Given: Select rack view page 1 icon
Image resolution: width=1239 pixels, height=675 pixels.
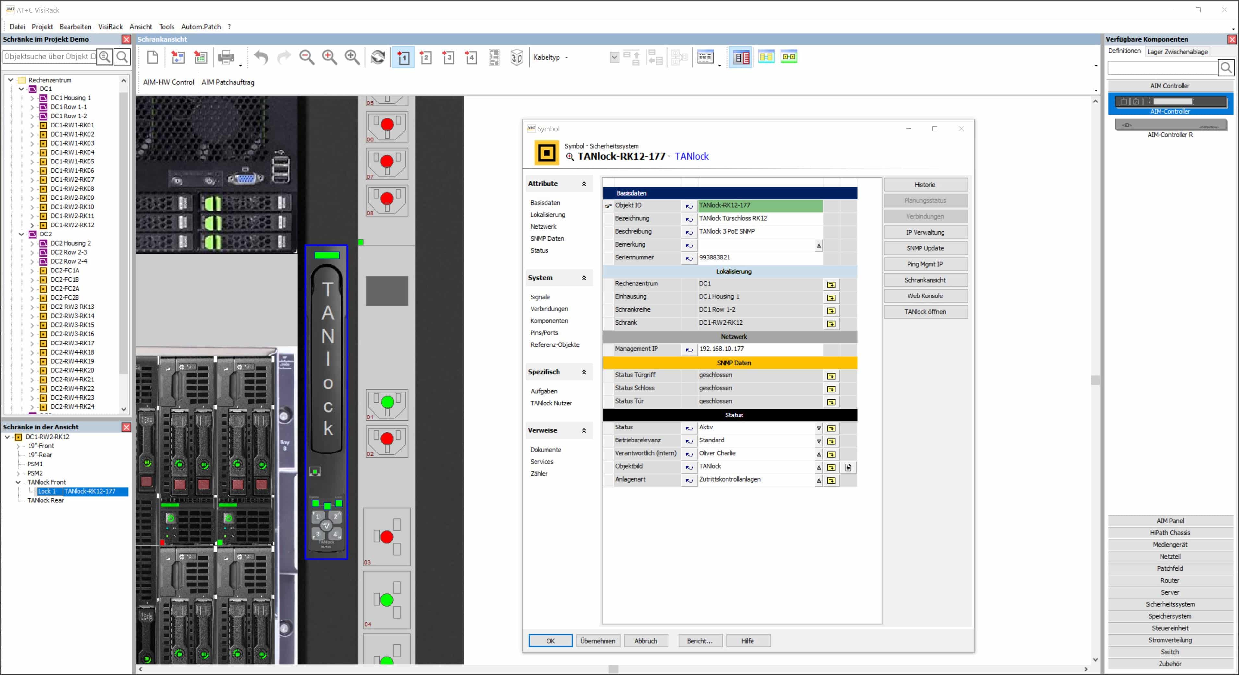Looking at the screenshot, I should click(x=403, y=58).
